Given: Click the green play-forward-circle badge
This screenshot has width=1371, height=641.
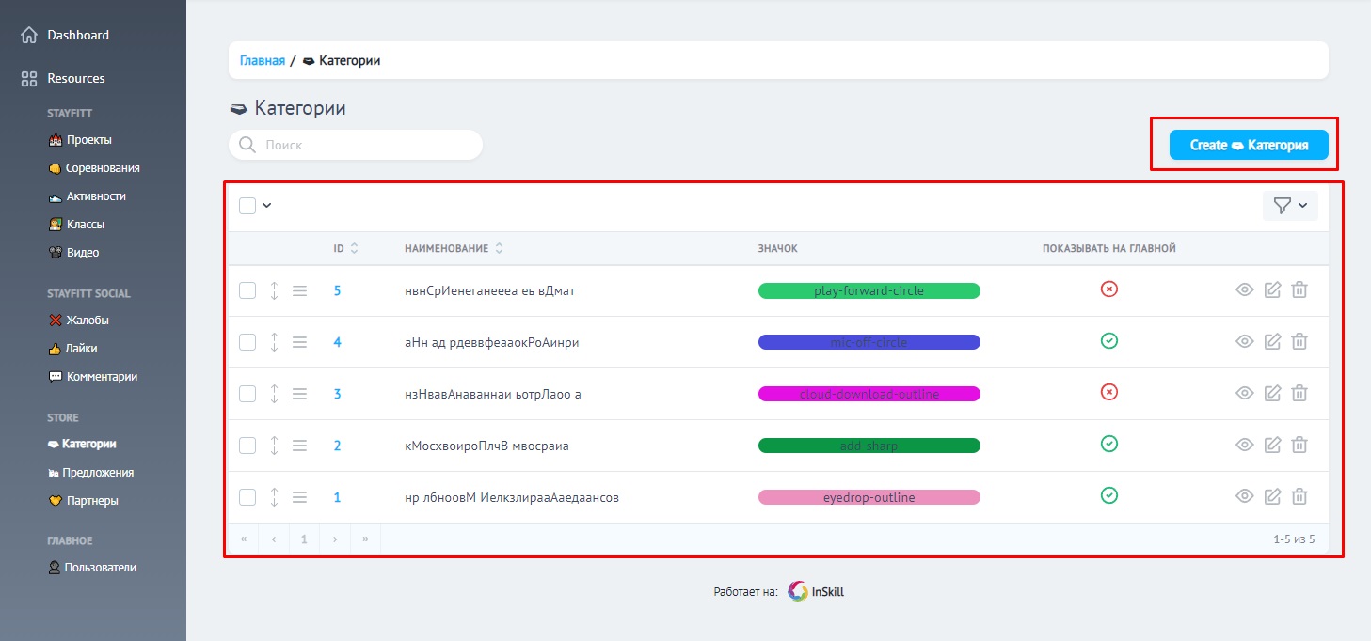Looking at the screenshot, I should click(x=869, y=291).
